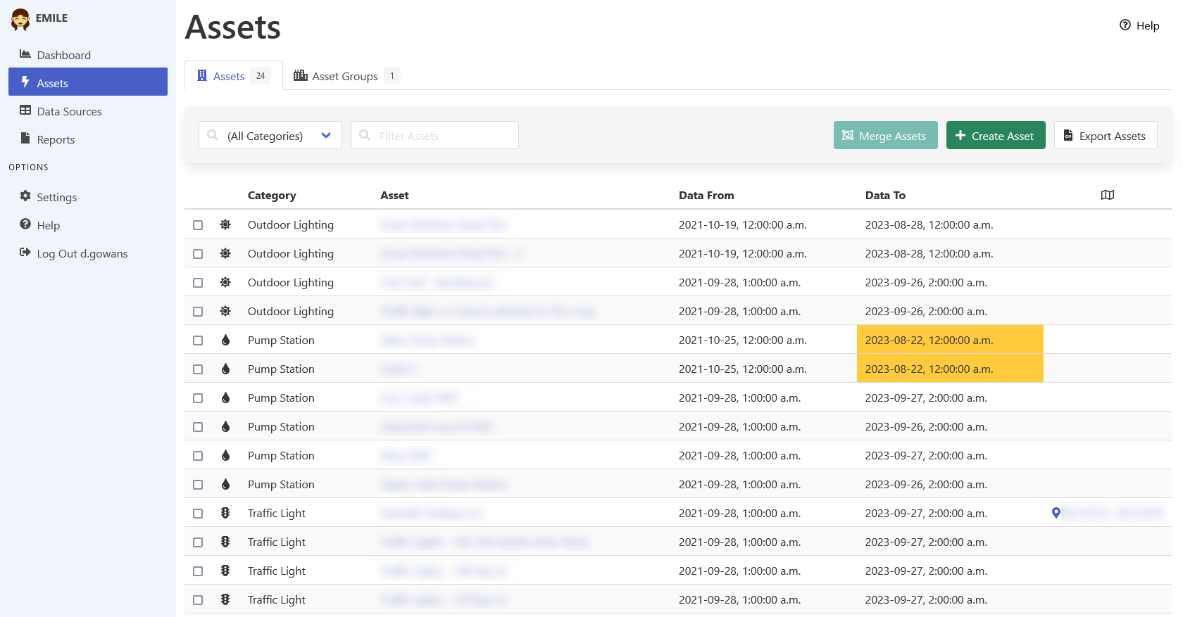Click the Help link at top right
The height and width of the screenshot is (617, 1183).
[1139, 25]
